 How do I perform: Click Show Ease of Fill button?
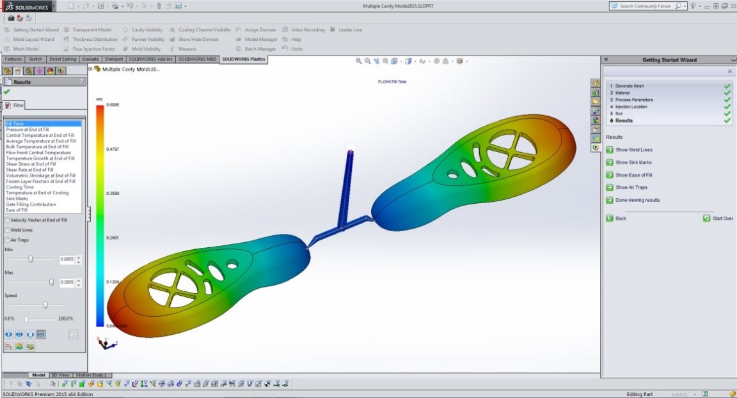pyautogui.click(x=630, y=175)
